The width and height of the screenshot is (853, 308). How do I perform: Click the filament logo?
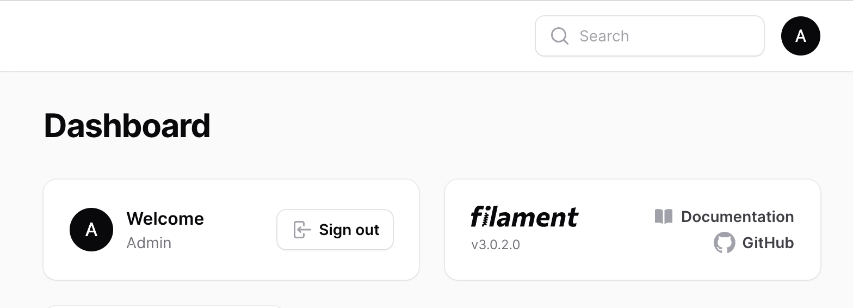click(x=524, y=217)
